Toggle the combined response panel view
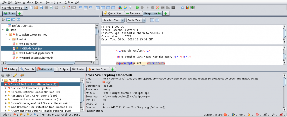 (157, 20)
